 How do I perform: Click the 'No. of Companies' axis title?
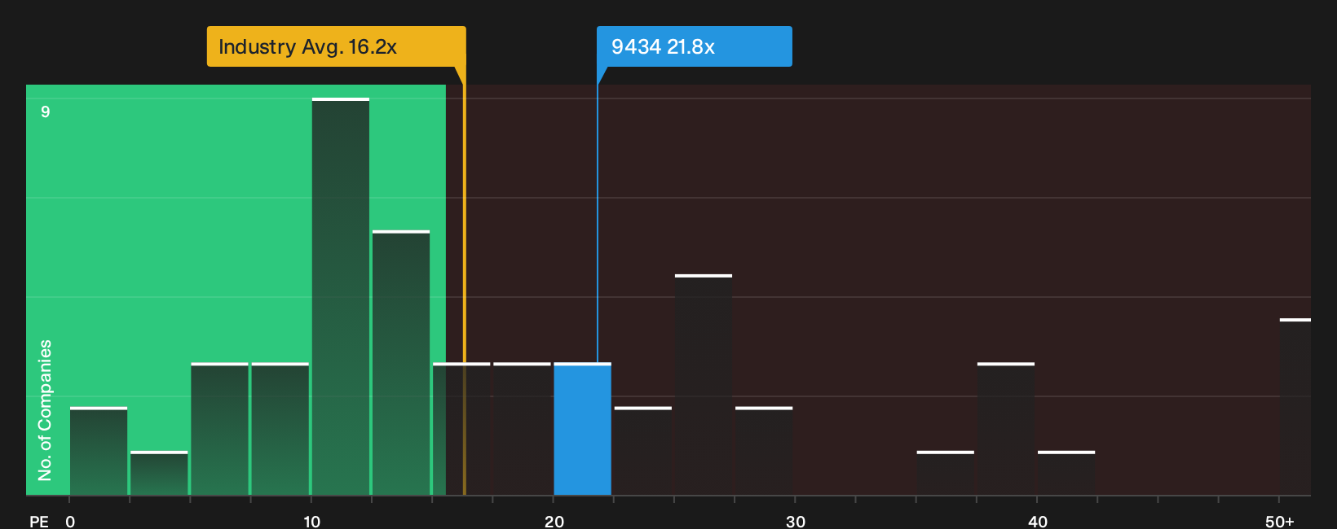coord(45,410)
